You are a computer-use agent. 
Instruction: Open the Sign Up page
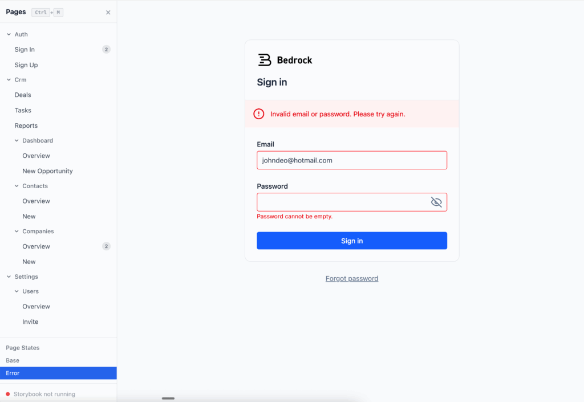point(26,65)
